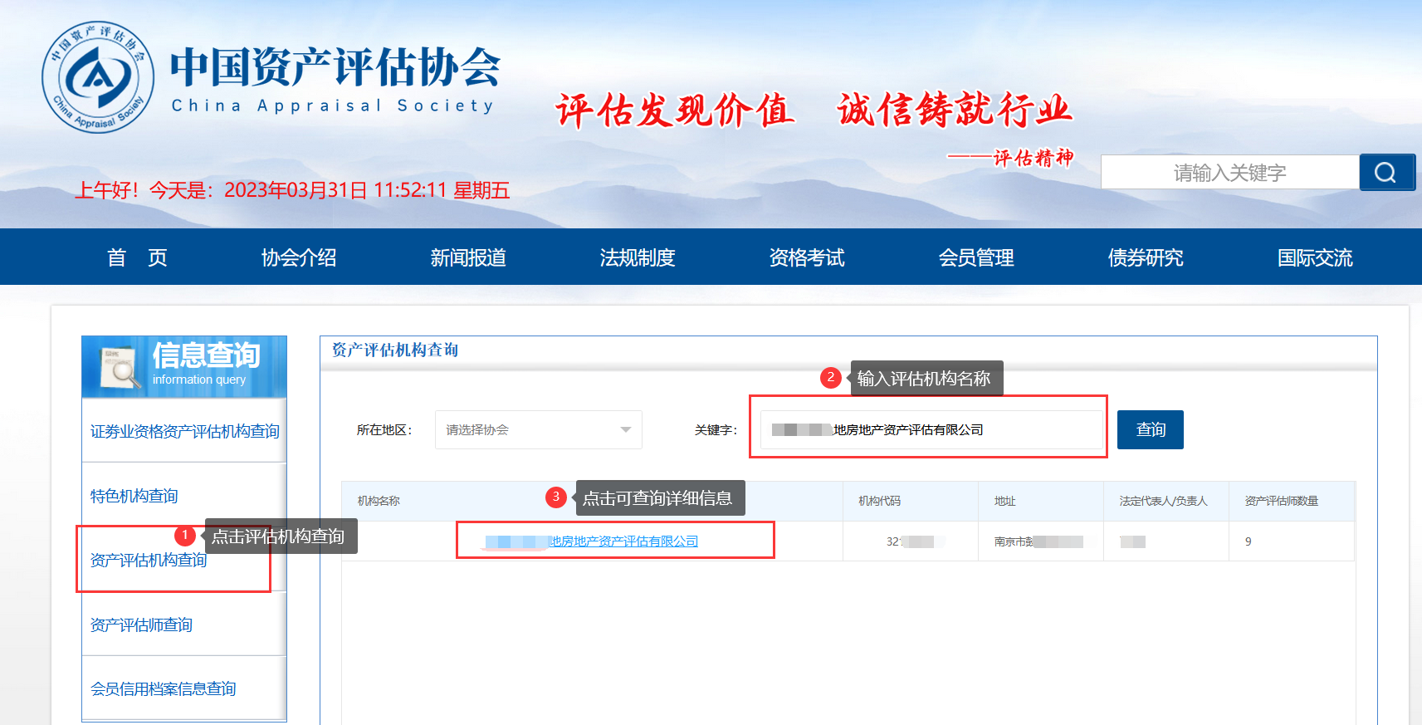Click the 查询 search button

[x=1151, y=429]
